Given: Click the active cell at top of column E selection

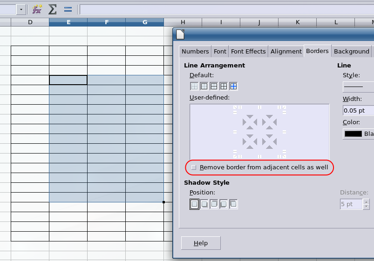Looking at the screenshot, I should tap(68, 80).
